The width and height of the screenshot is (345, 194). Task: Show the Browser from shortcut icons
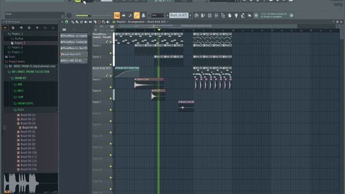click(223, 16)
